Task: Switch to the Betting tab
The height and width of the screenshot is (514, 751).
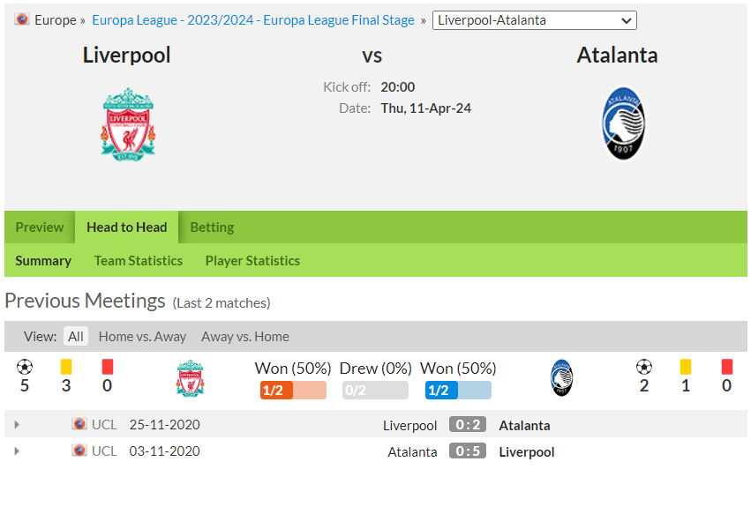Action: 212,227
